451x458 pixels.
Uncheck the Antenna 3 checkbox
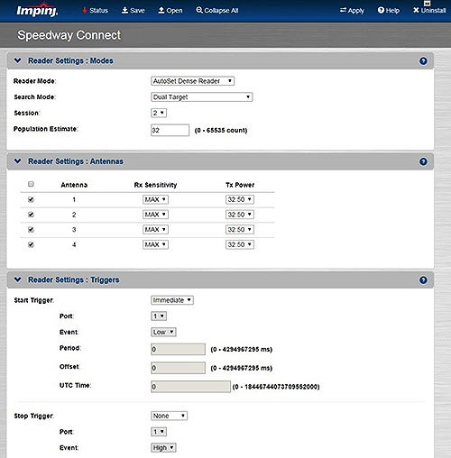coord(31,230)
